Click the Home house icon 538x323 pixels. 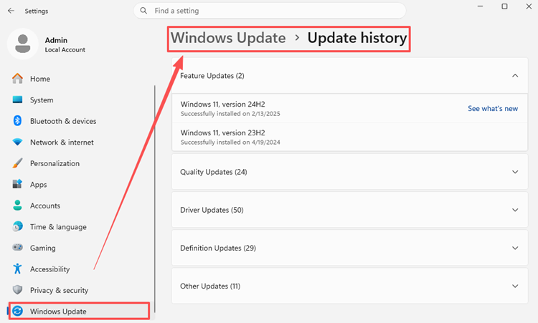click(x=17, y=79)
